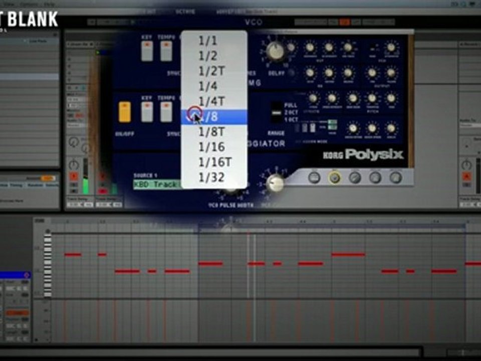Viewport: 481px width, 361px height.
Task: Toggle the upper KEY sync switch
Action: 147,51
